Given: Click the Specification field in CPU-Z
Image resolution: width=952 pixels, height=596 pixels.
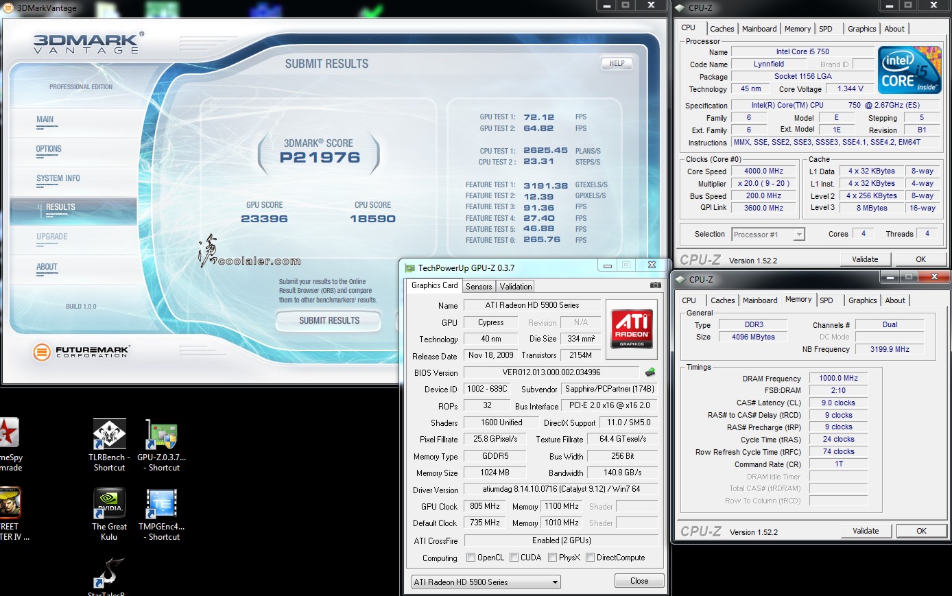Looking at the screenshot, I should (835, 106).
